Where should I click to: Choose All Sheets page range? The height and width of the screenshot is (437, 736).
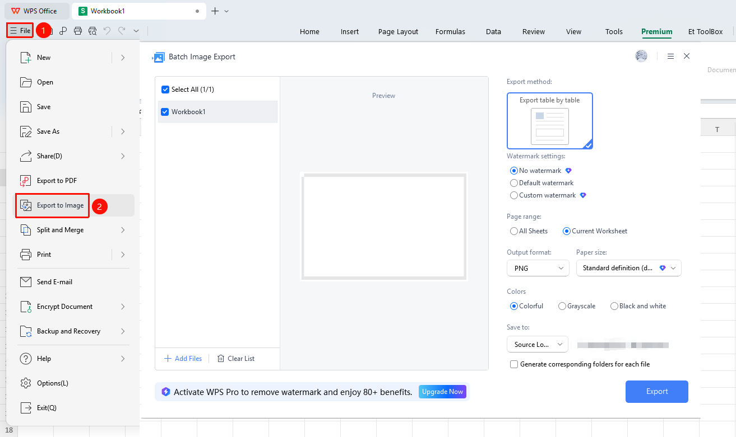click(514, 231)
